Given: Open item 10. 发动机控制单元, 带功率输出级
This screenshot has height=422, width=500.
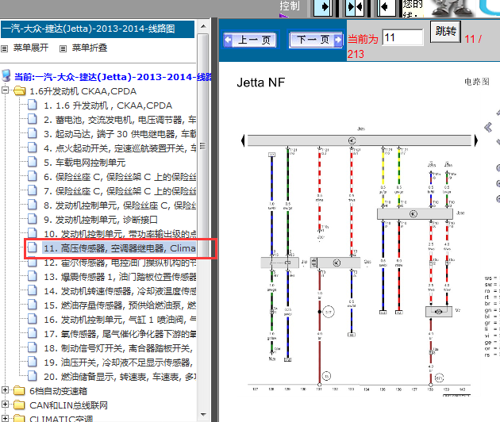Looking at the screenshot, I should point(120,234).
